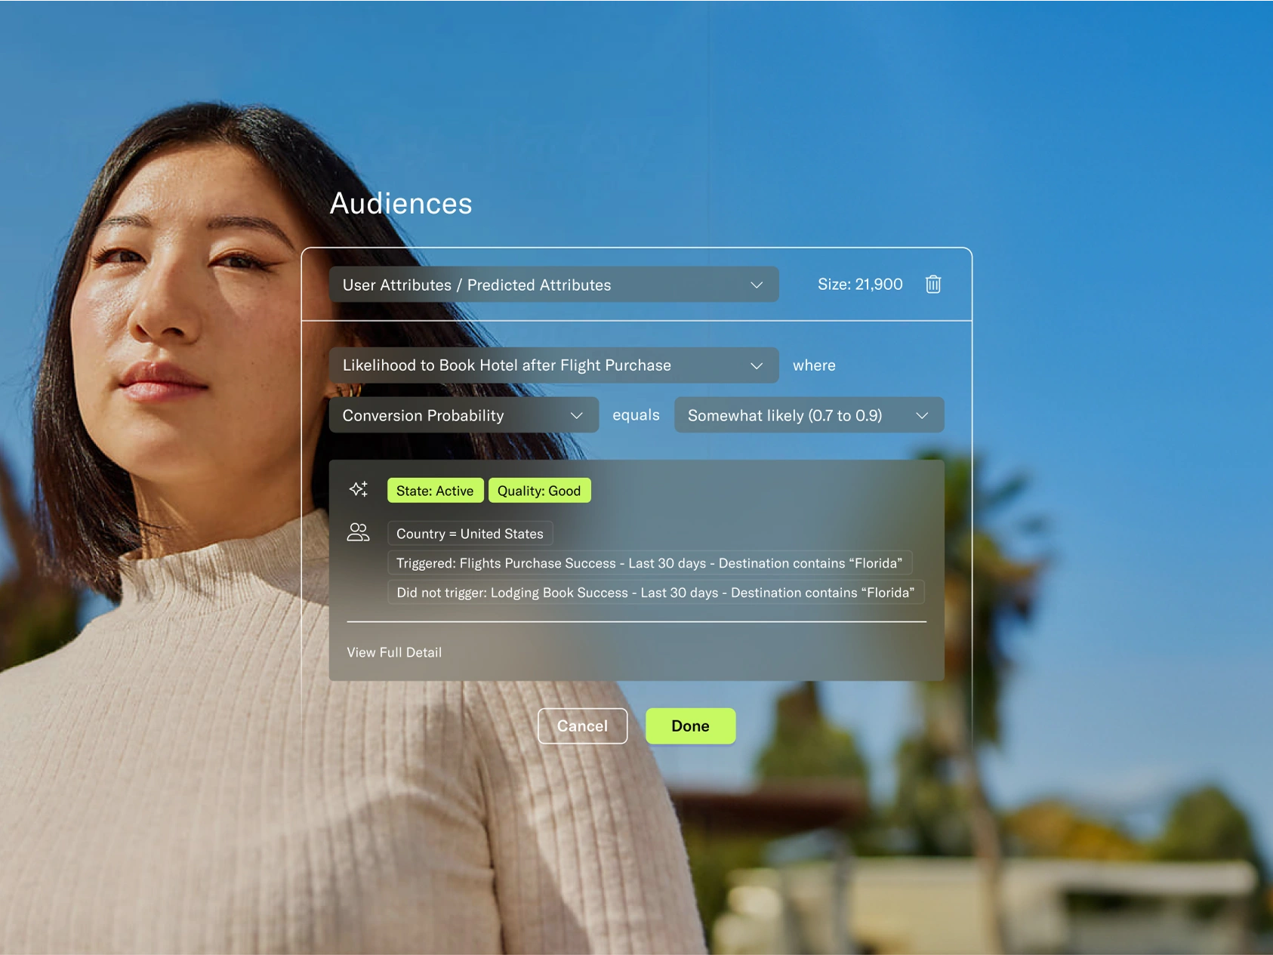Click the State: Active badge
This screenshot has width=1273, height=955.
tap(435, 491)
